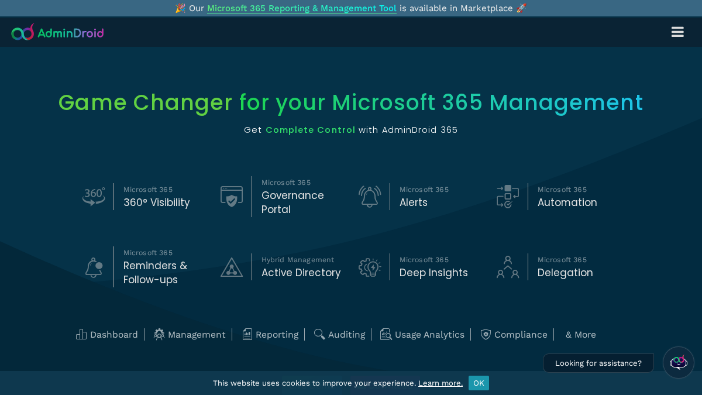Choose the Auditing feature item
Screen dimensions: 702x395
click(339, 335)
